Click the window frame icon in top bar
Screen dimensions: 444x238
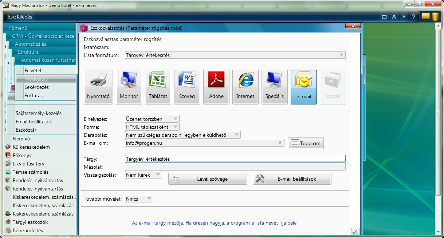[384, 17]
